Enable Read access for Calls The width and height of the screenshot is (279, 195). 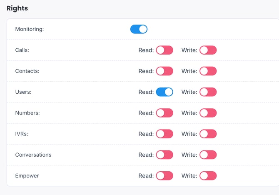pyautogui.click(x=164, y=50)
